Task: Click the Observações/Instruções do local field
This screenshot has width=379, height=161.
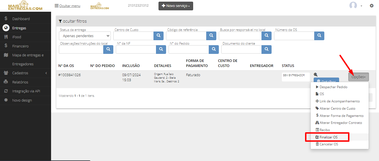Action: pos(81,49)
